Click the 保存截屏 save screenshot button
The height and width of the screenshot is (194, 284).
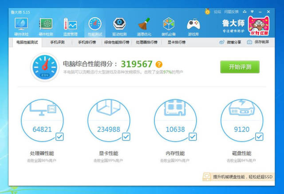coord(258,42)
